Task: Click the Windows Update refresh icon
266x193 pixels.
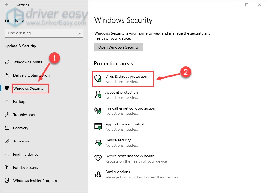Action: tap(7, 62)
